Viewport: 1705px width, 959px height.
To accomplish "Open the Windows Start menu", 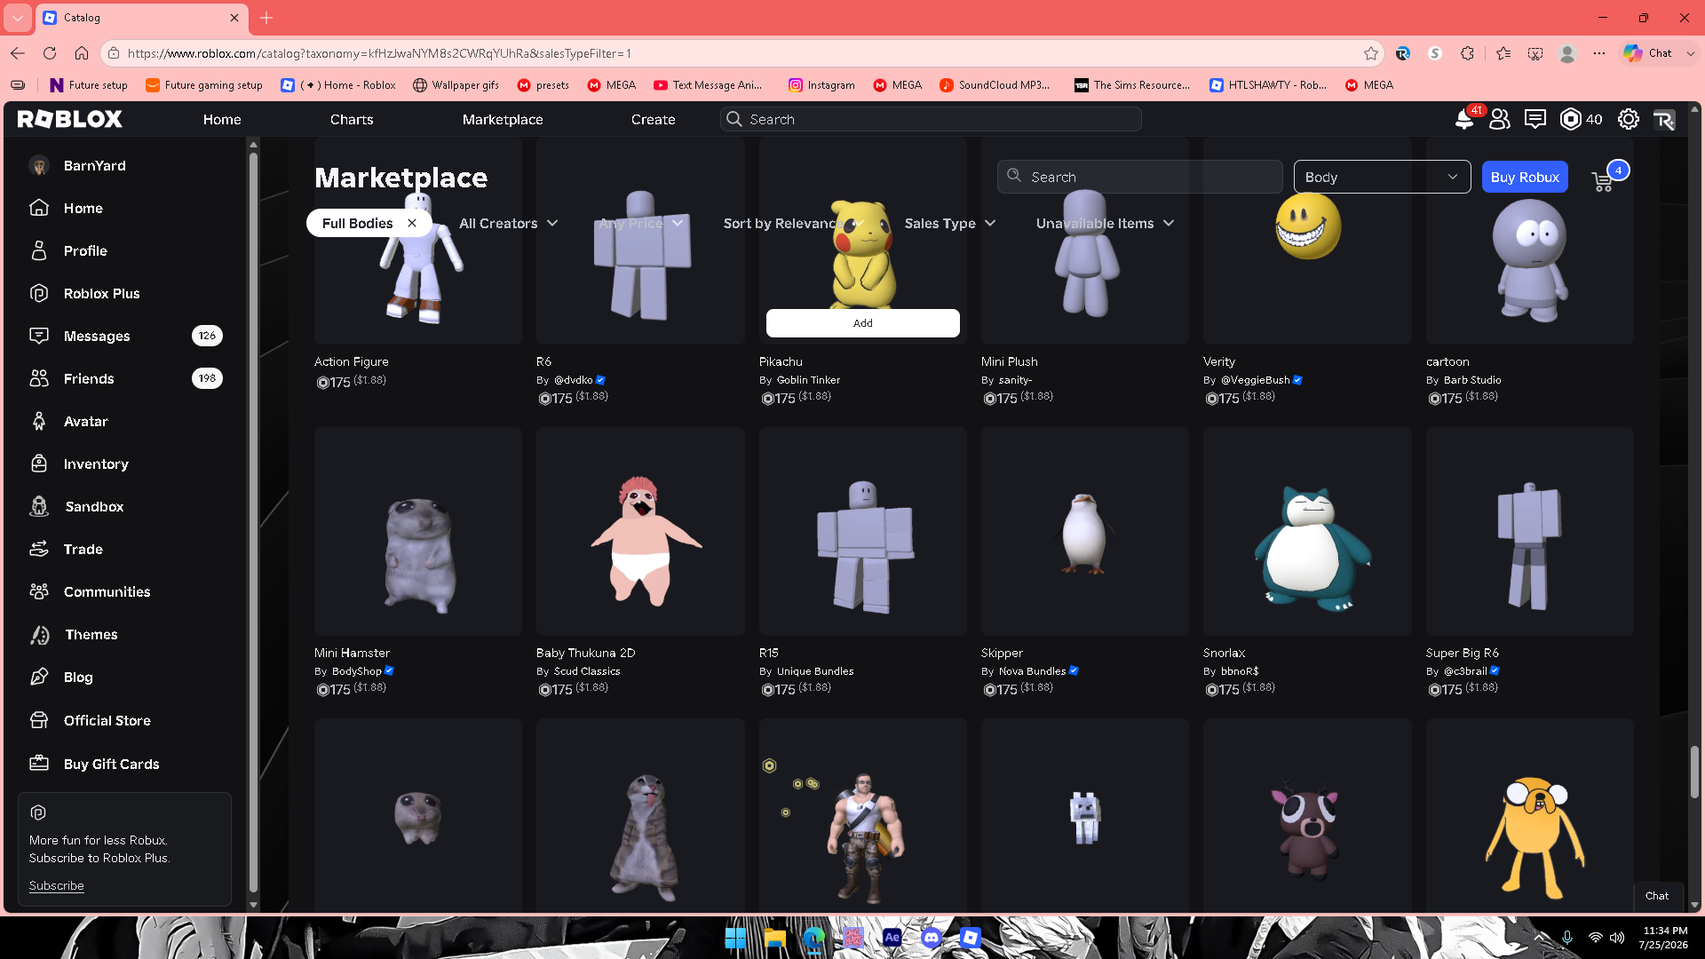I will 735,938.
